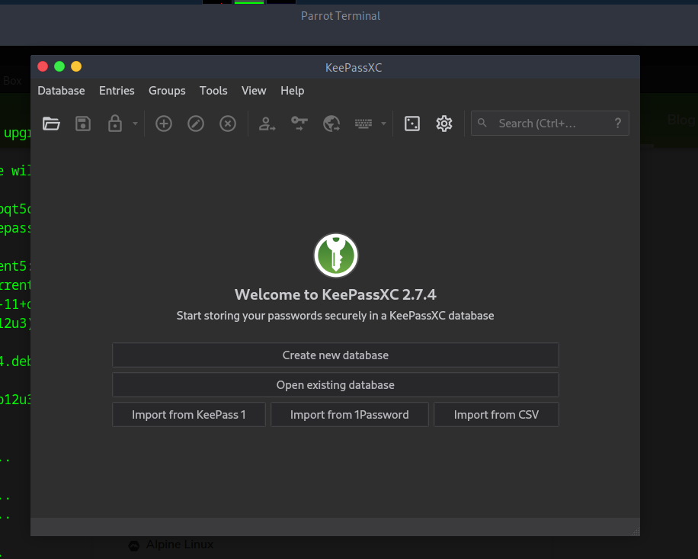The height and width of the screenshot is (559, 698).
Task: Open the View menu
Action: [254, 91]
